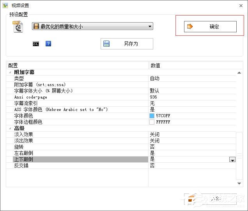This screenshot has height=211, width=248.
Task: Click the orange arrow on 确定 button
Action: pos(190,26)
